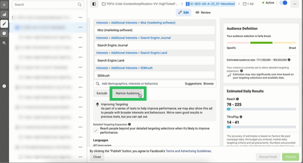The height and width of the screenshot is (163, 303).
Task: Open Detailed Targeting Expansion info icon
Action: point(129,124)
